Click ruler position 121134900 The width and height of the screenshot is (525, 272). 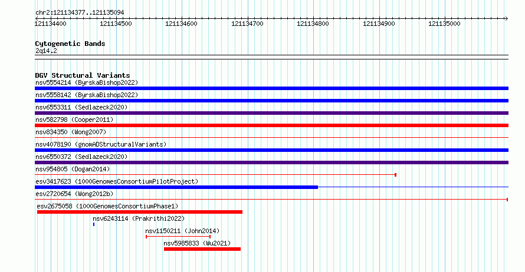pos(379,24)
